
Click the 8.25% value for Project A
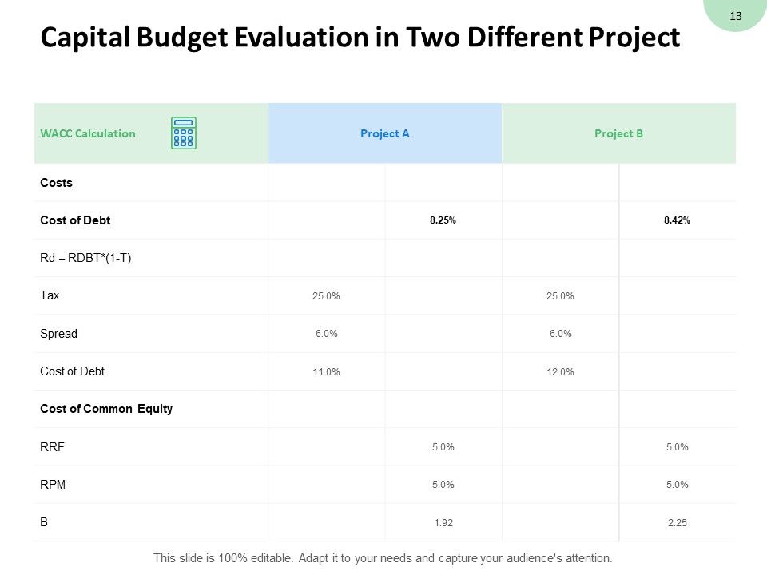pos(443,220)
